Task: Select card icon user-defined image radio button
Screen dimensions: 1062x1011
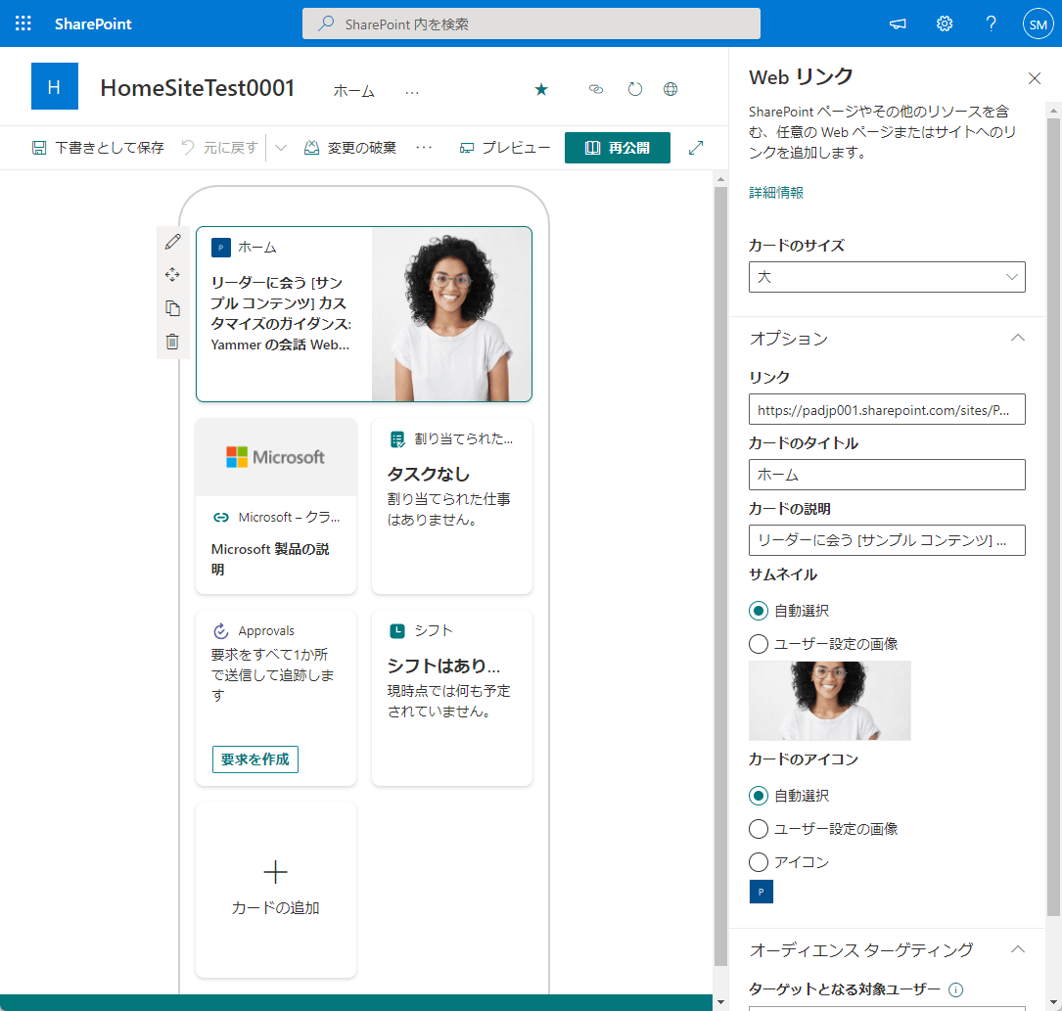Action: pyautogui.click(x=759, y=829)
